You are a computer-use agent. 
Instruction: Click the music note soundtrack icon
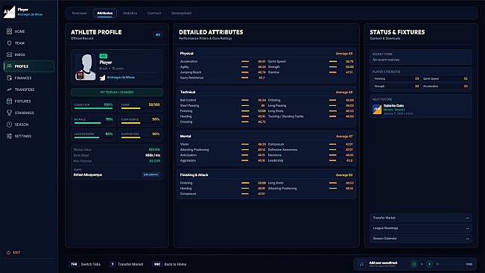tap(361, 264)
